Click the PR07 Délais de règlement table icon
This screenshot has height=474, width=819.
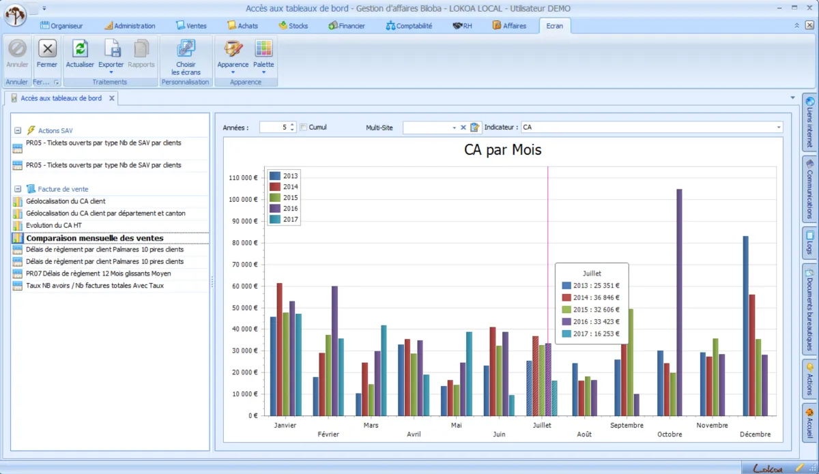point(17,273)
